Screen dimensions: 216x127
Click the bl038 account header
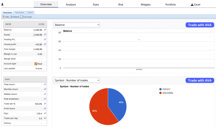click(x=25, y=24)
